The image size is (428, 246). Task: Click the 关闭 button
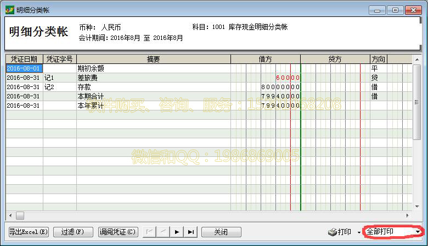click(221, 232)
